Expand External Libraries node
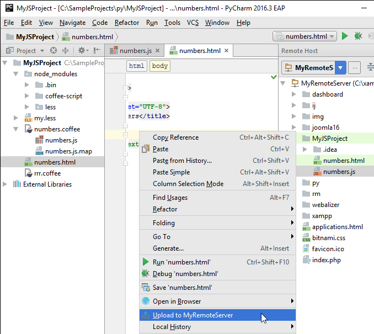Image resolution: width=374 pixels, height=334 pixels. tap(5, 184)
